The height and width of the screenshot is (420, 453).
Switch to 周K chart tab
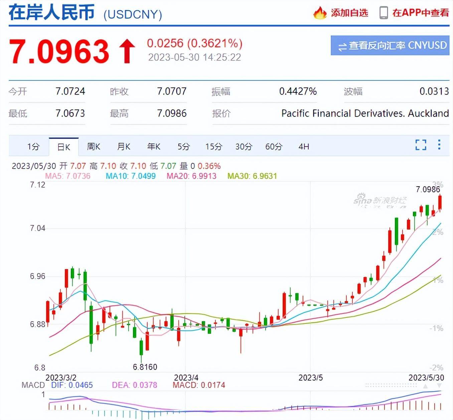[94, 147]
